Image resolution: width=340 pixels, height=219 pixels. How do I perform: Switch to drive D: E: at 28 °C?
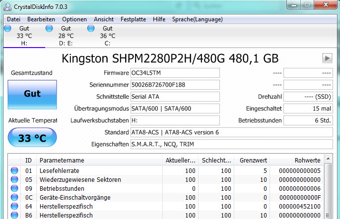66,36
